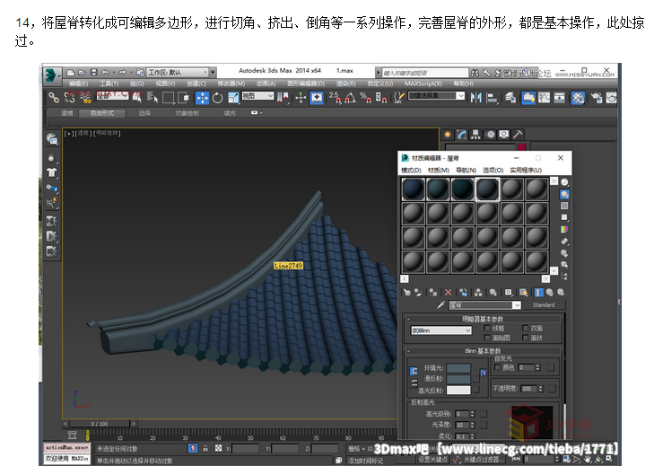Open the named selection sets dropdown

436,96
